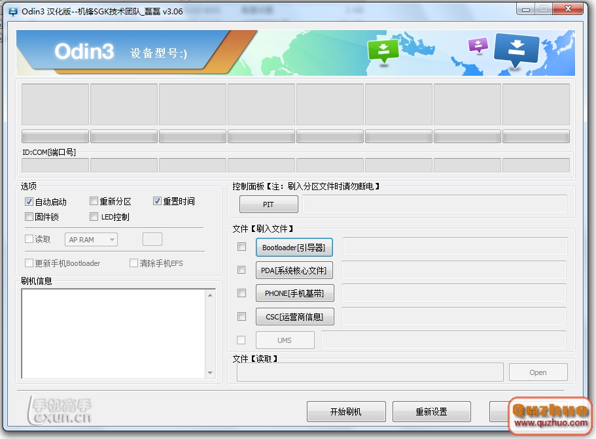The width and height of the screenshot is (596, 439).
Task: Click the PHONE file path field
Action: click(454, 293)
